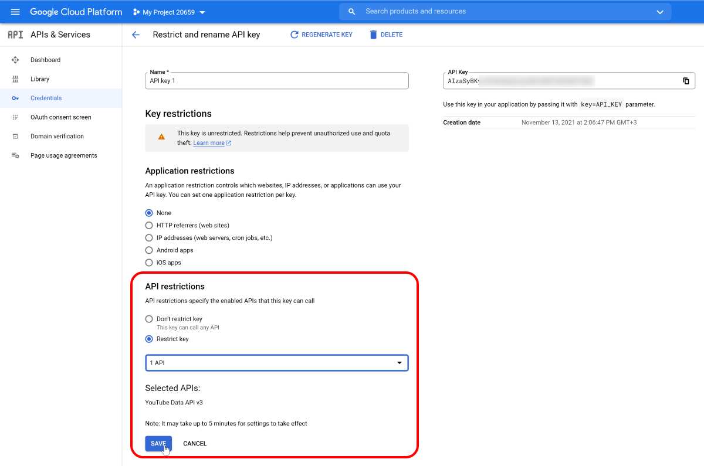
Task: Click the project hexagon icon
Action: [x=136, y=12]
